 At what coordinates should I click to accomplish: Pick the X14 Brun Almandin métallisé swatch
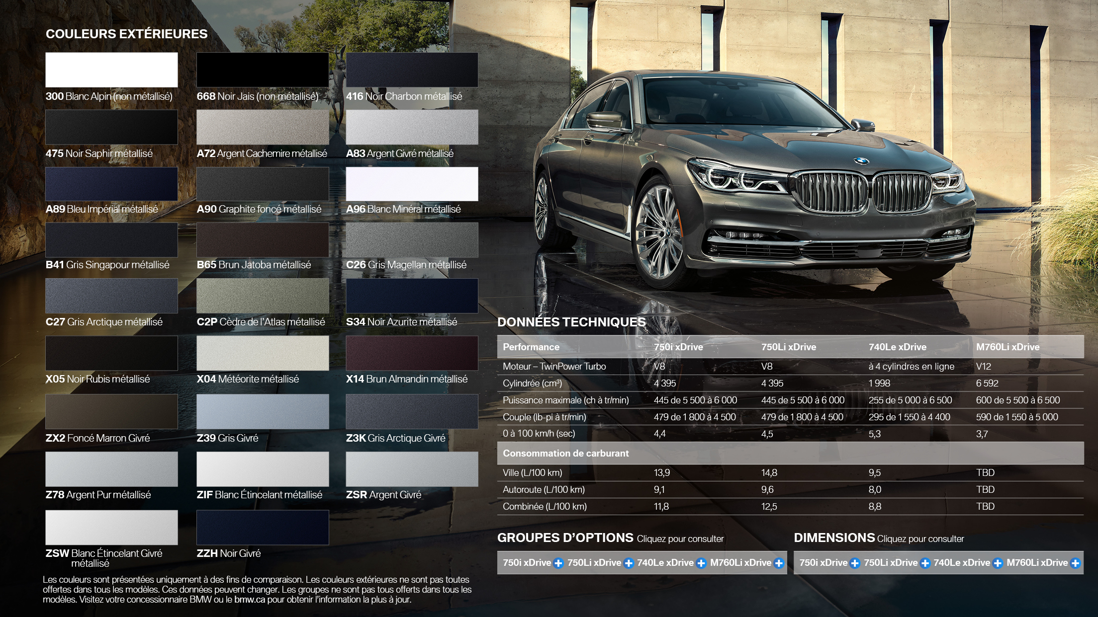click(x=412, y=353)
